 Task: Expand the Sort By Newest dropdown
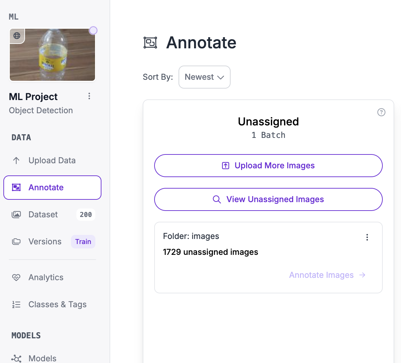[x=204, y=77]
